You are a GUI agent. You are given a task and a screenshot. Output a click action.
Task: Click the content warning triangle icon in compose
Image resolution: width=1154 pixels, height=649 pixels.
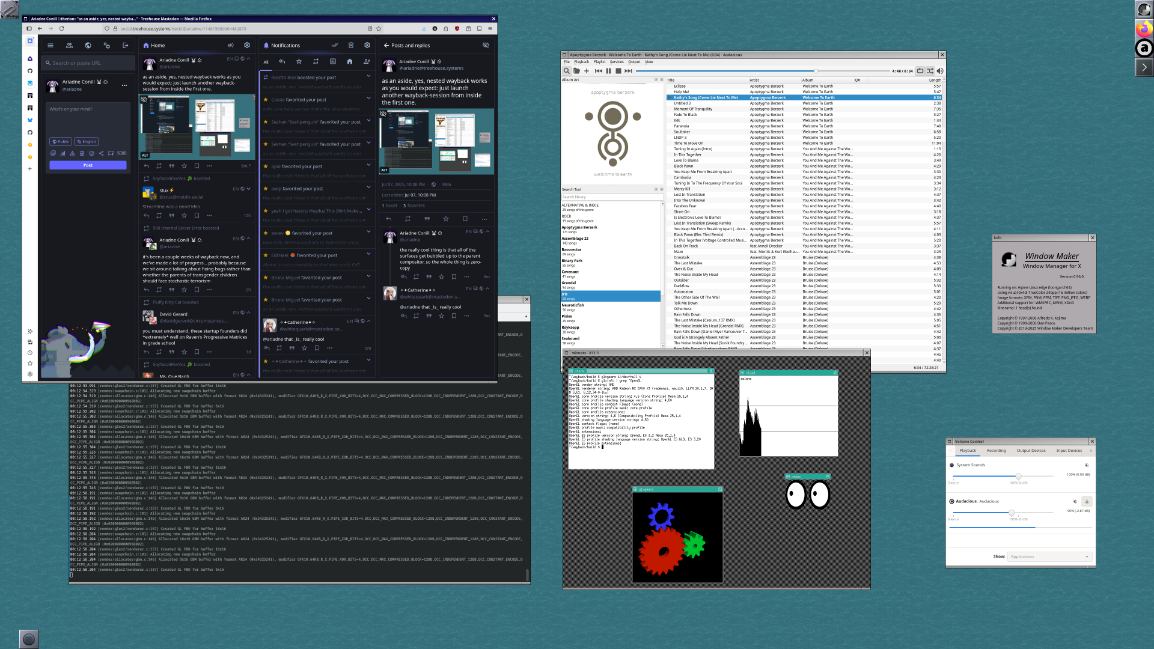(x=72, y=153)
